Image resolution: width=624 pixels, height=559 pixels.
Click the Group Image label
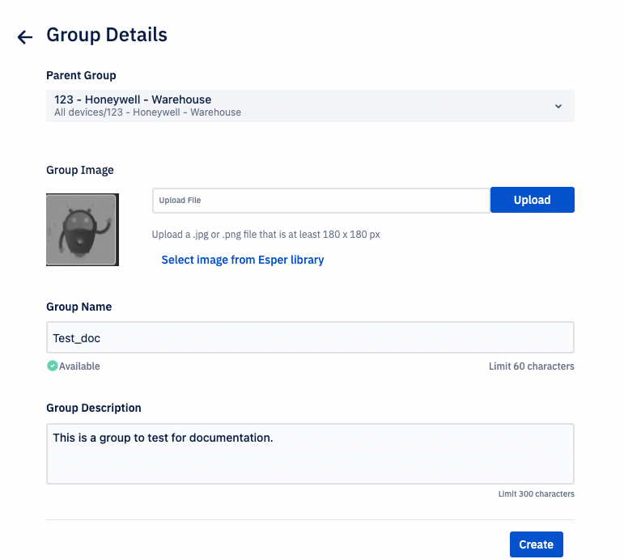point(80,170)
